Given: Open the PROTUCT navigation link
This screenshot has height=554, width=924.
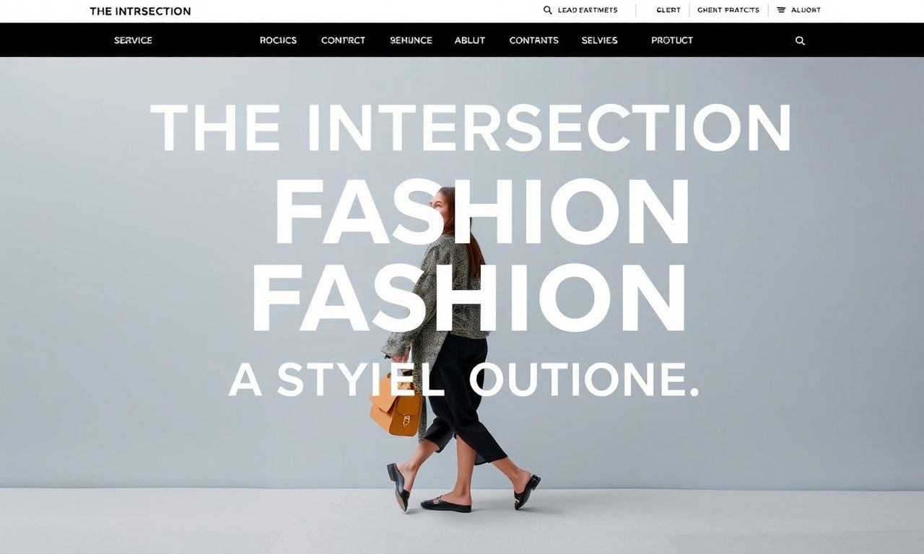Looking at the screenshot, I should point(672,40).
